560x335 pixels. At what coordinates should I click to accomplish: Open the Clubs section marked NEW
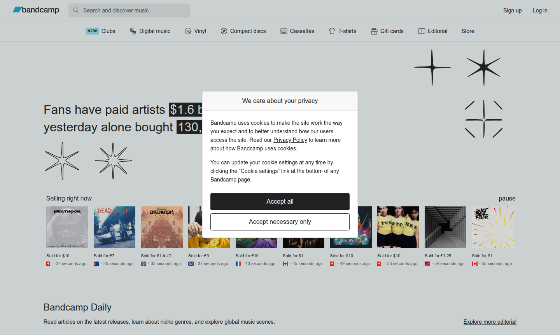(x=101, y=31)
